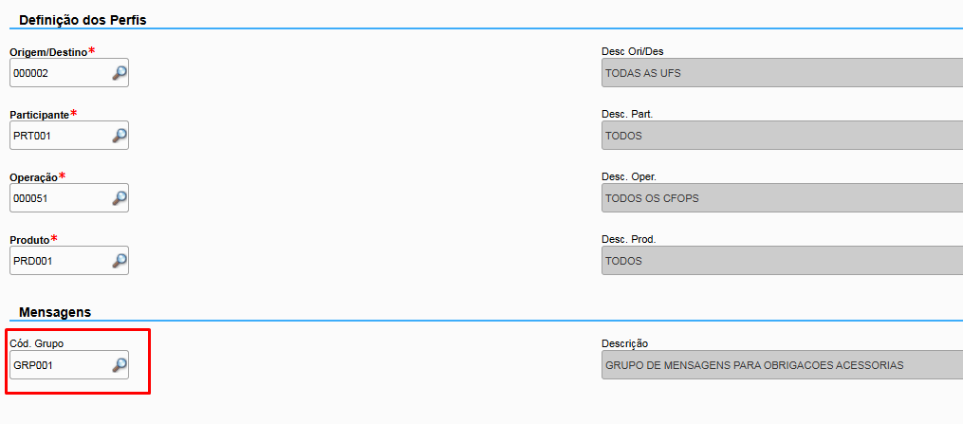Select the Desc. Prod. field showing TODOS

pyautogui.click(x=782, y=261)
